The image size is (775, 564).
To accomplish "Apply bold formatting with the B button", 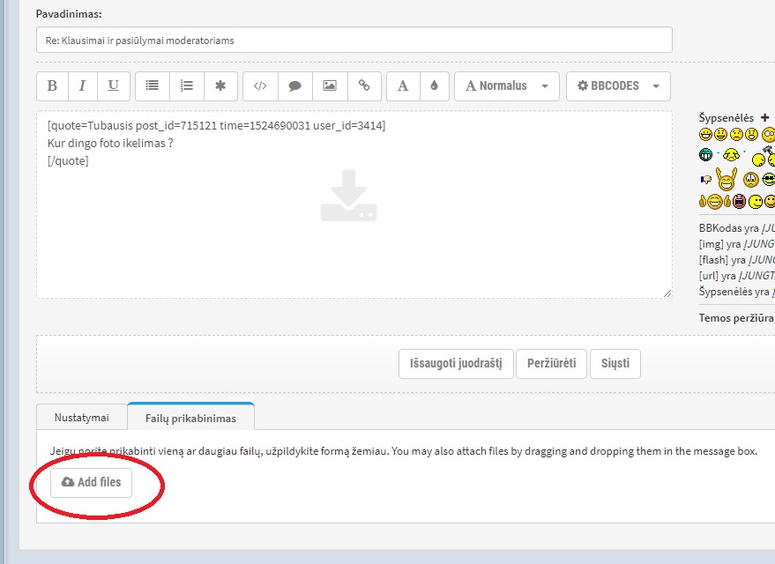I will point(52,86).
